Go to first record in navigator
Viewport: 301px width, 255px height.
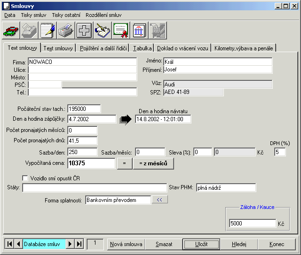coord(9,244)
